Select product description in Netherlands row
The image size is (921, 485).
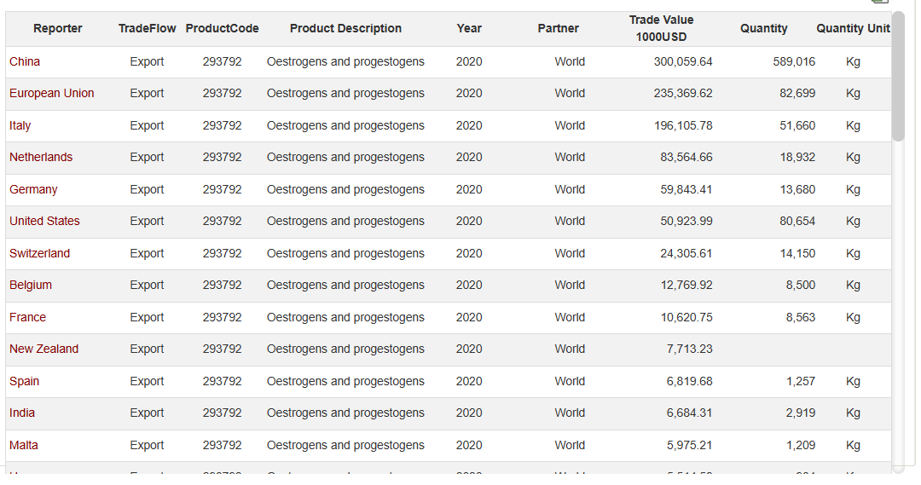[345, 158]
